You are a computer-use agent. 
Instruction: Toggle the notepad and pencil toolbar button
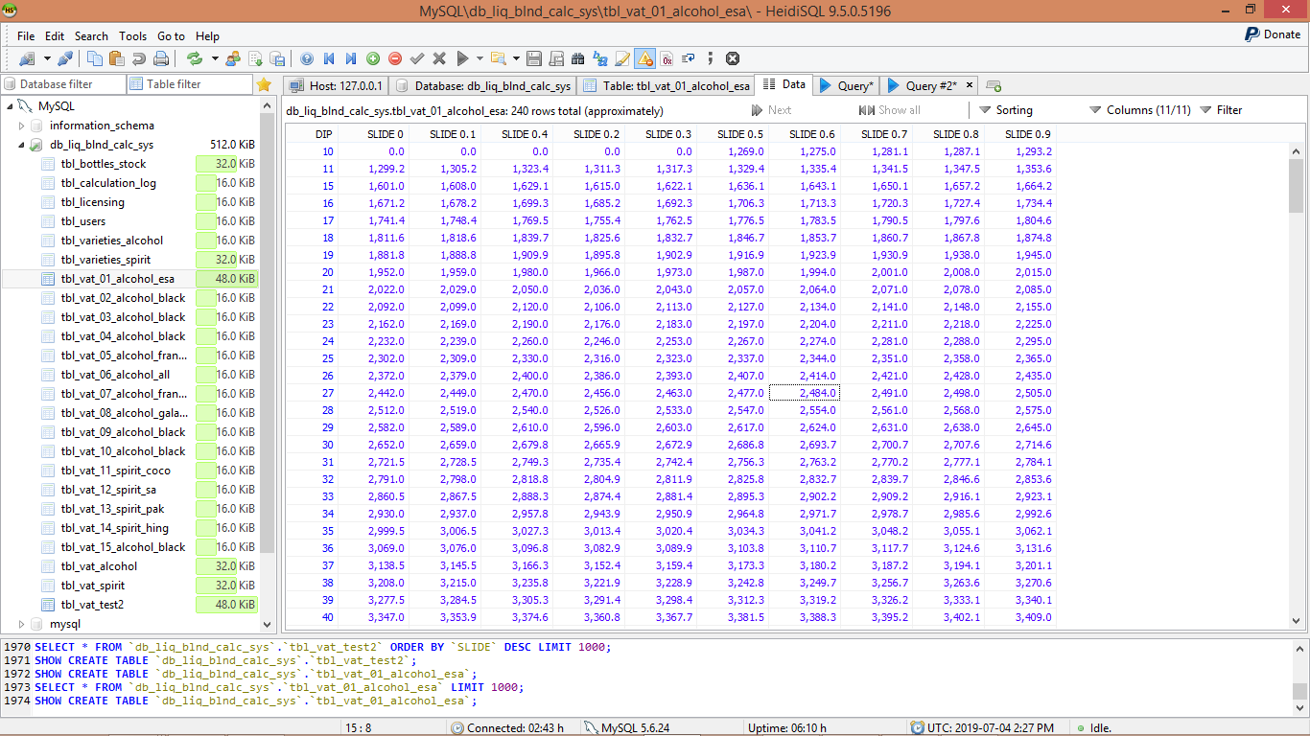622,58
